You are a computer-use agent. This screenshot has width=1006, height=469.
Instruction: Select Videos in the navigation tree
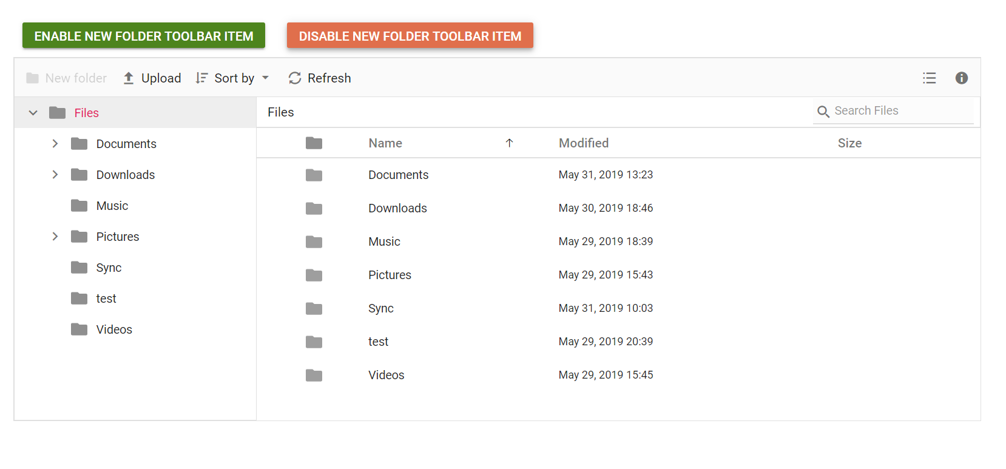(114, 329)
